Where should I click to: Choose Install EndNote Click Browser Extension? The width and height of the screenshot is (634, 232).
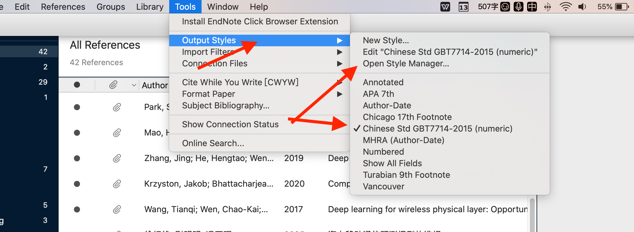(259, 21)
